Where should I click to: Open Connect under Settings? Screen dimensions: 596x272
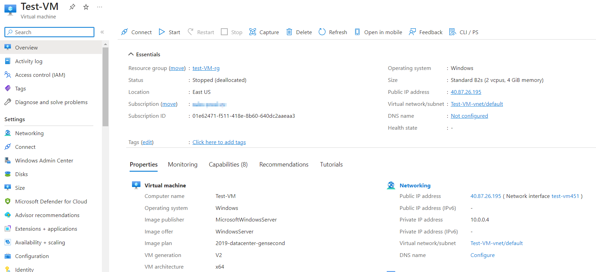coord(51,147)
